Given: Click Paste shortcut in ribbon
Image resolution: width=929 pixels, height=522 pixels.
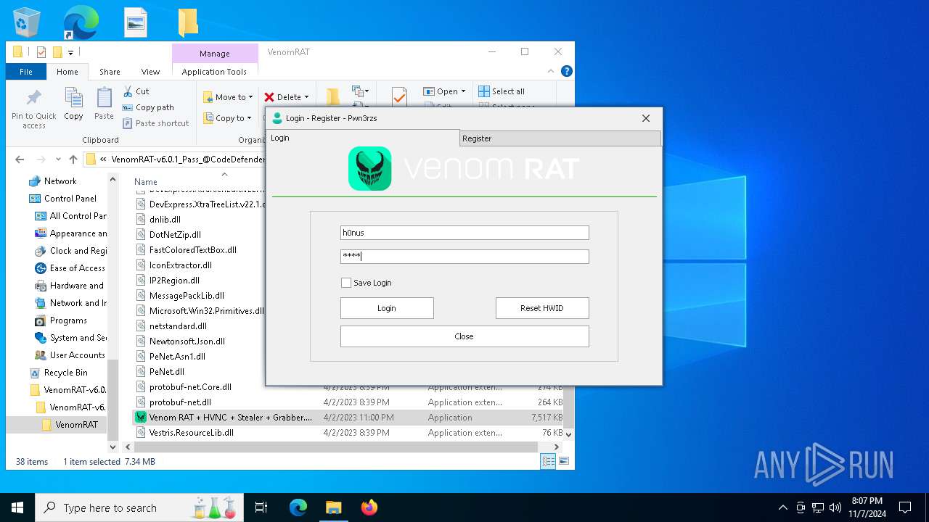Looking at the screenshot, I should tap(155, 123).
